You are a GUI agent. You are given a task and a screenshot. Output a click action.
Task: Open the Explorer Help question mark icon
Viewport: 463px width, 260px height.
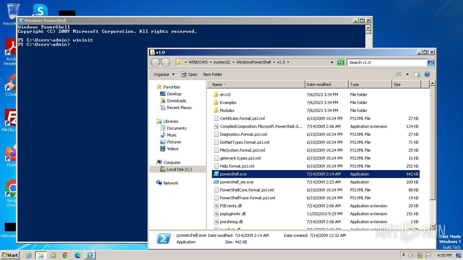click(427, 74)
